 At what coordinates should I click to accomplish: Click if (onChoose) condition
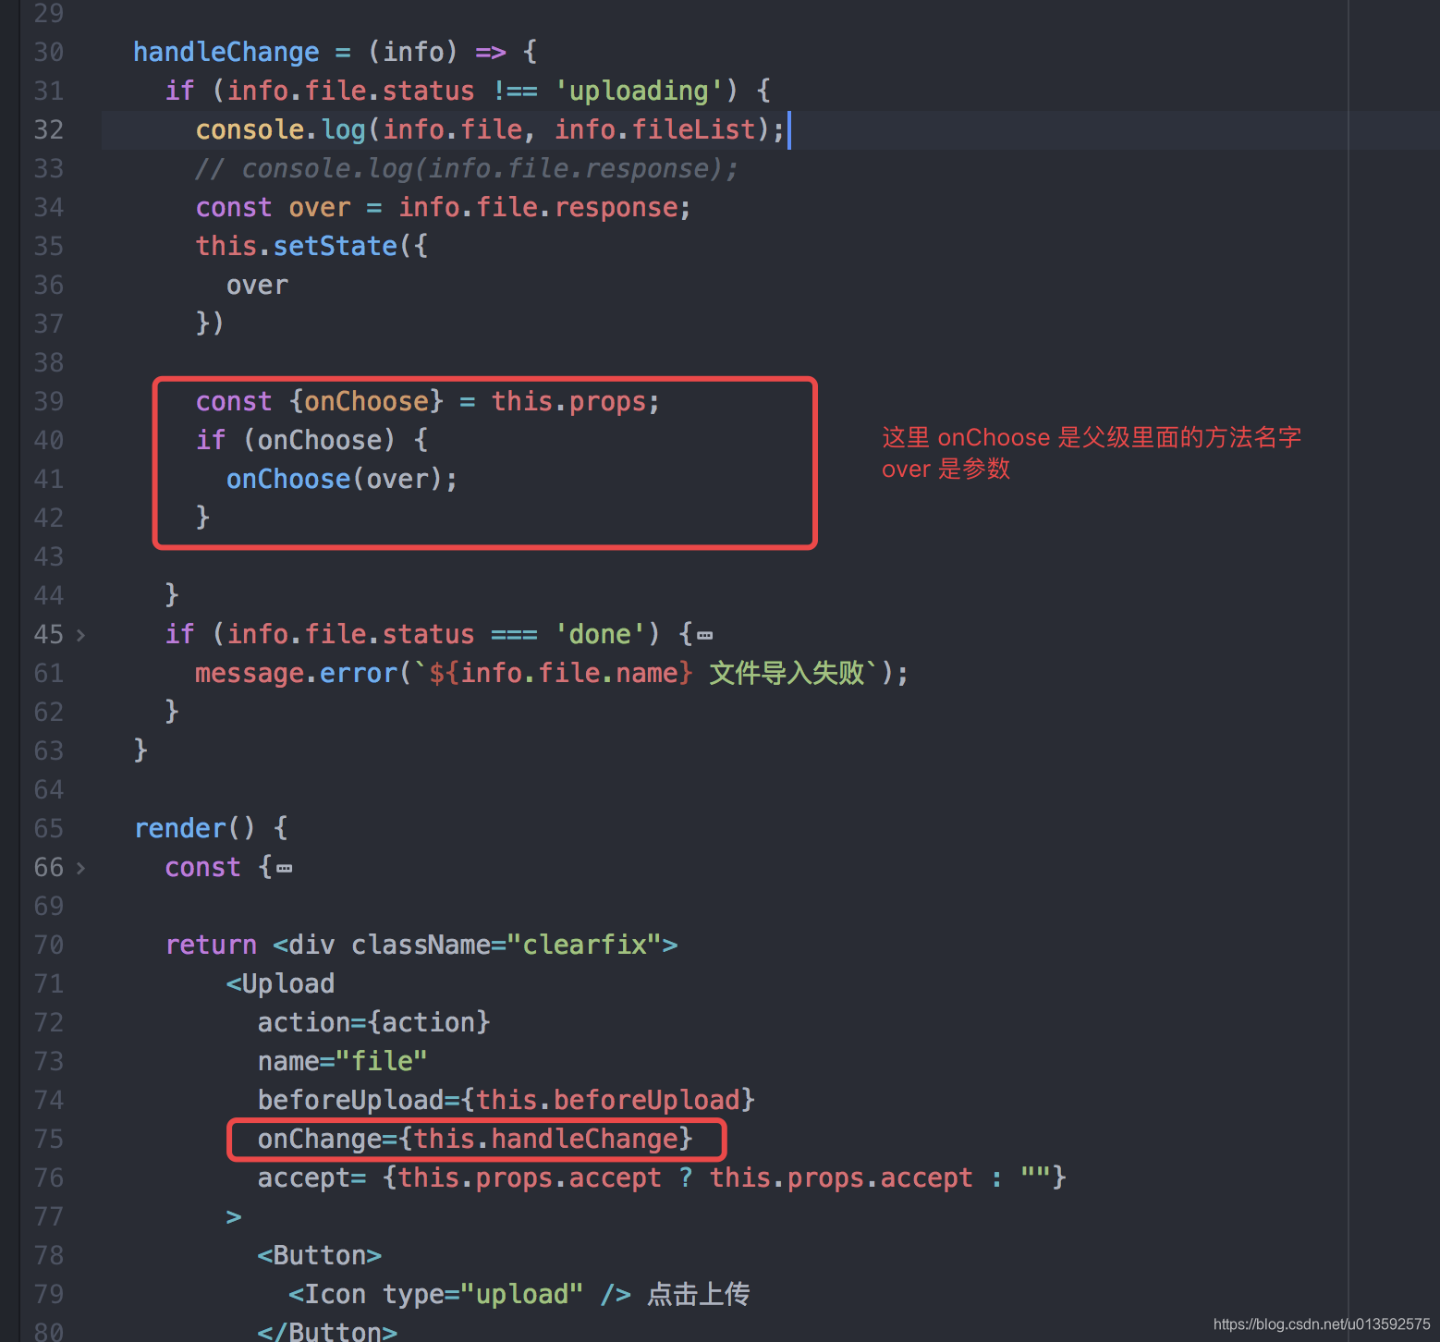click(x=297, y=440)
